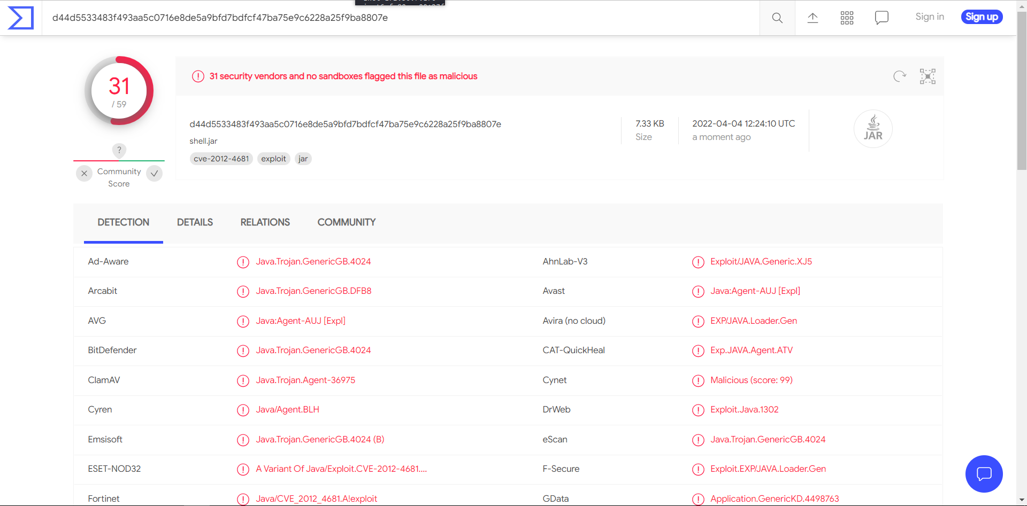Select the cve-2012-4681 tag

click(221, 159)
